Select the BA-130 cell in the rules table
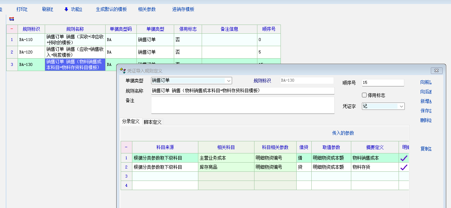 31,64
